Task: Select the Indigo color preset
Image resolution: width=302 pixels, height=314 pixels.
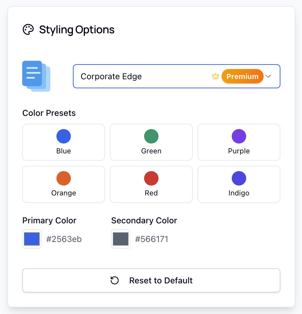Action: tap(239, 184)
